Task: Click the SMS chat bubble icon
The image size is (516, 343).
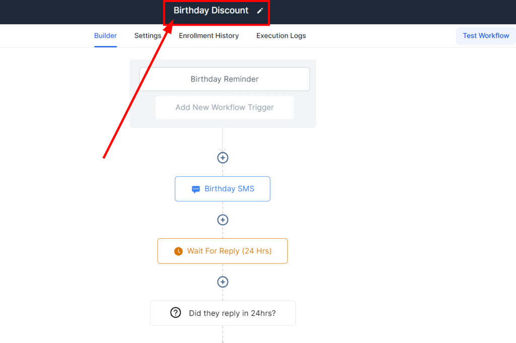Action: [x=196, y=189]
